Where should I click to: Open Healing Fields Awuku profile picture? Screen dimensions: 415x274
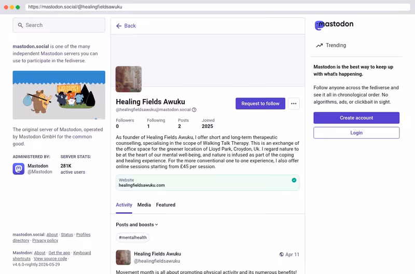point(129,79)
